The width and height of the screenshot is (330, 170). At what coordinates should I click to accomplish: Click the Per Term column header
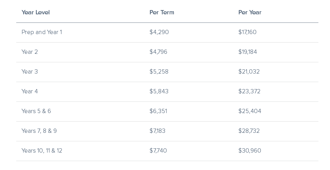(162, 12)
